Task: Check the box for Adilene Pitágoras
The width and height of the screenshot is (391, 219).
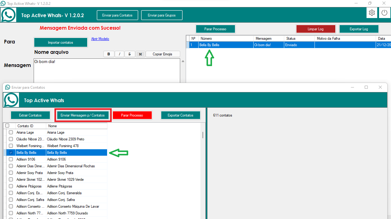Action: pos(11,186)
